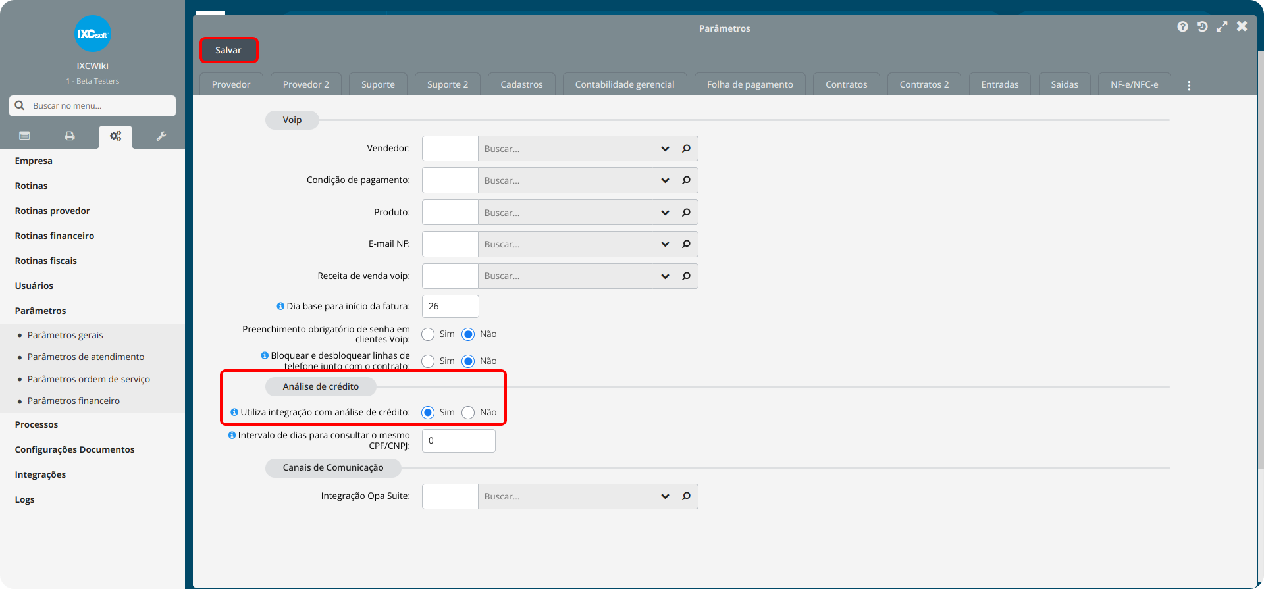1264x589 pixels.
Task: Open Parâmetros de atendimento submenu link
Action: pyautogui.click(x=86, y=357)
